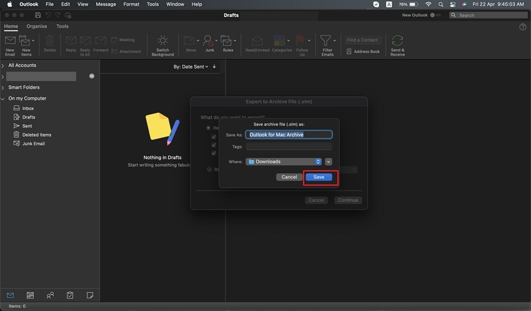
Task: Switch to People view in bottom bar
Action: [50, 295]
